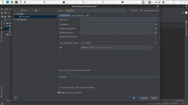This screenshot has height=105, width=188.
Task: Add before launch task plus
Action: click(x=60, y=74)
